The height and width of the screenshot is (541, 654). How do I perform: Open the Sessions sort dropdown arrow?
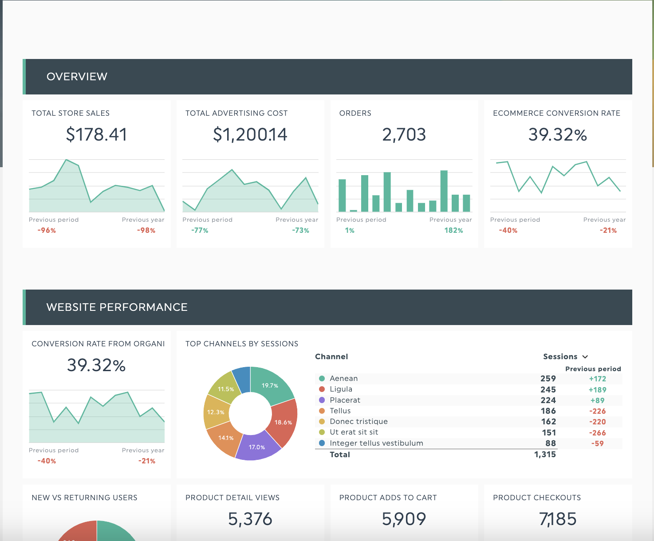585,357
